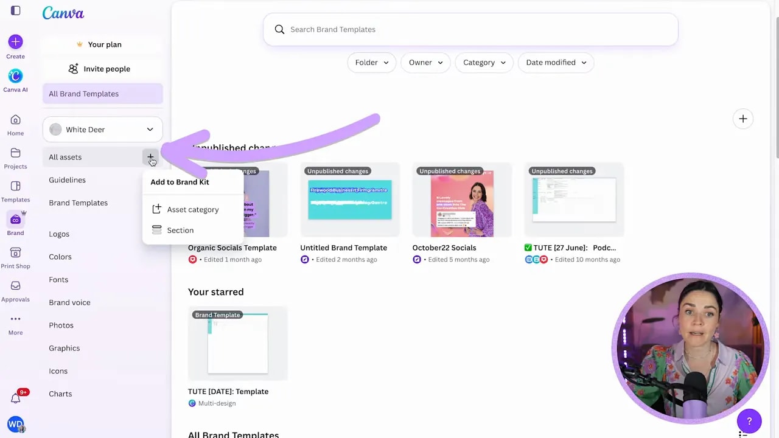Open the Owner filter dropdown

(x=425, y=63)
